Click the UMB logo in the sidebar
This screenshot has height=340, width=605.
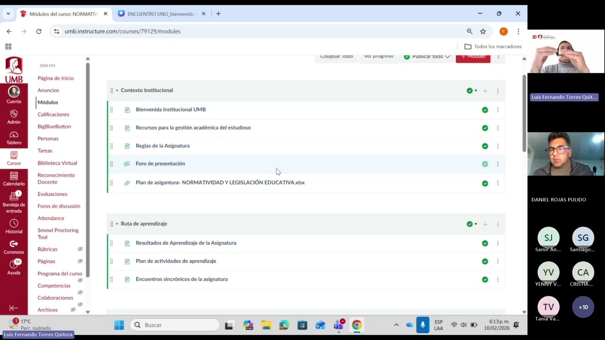tap(14, 70)
